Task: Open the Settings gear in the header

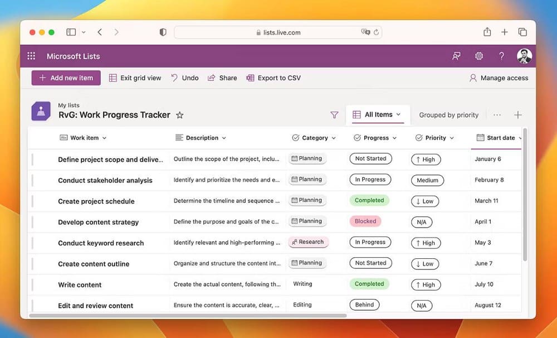Action: click(479, 56)
